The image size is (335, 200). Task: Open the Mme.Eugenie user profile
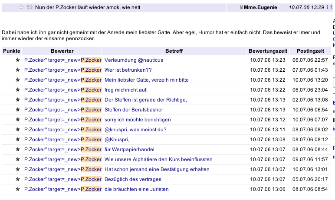point(266,7)
